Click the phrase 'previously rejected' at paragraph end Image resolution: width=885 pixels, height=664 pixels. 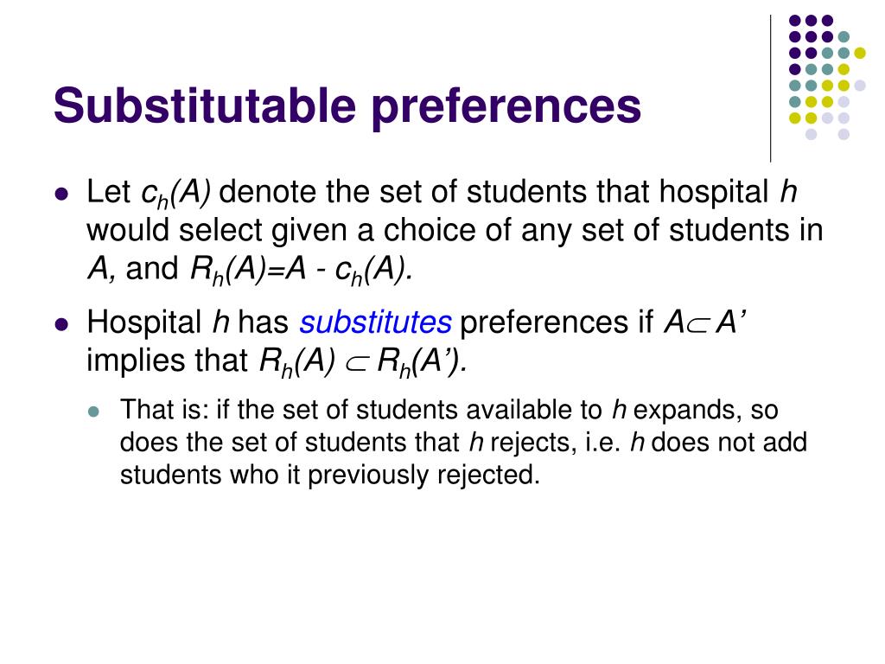(x=423, y=475)
